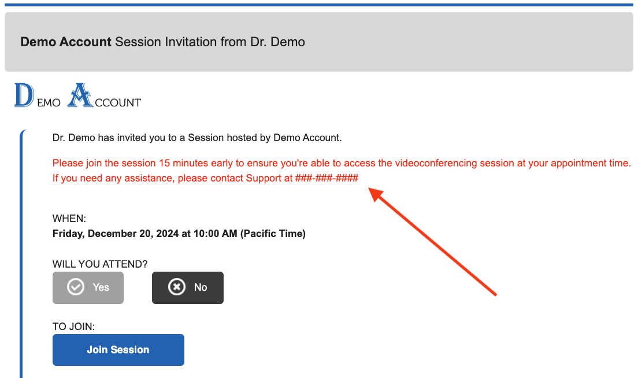Click the red arrow annotation head
Image resolution: width=638 pixels, height=378 pixels.
point(377,194)
